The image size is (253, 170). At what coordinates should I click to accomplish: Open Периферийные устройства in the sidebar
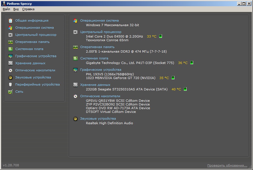[37, 85]
